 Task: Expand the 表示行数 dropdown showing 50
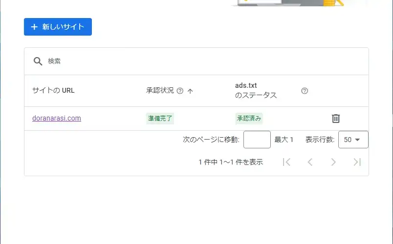coord(353,140)
